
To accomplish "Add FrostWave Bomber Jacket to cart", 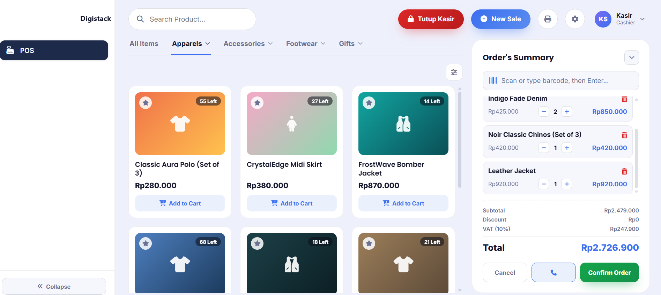I will [403, 203].
